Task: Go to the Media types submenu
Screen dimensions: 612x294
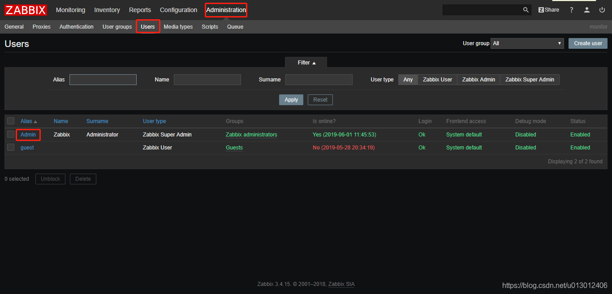Action: click(178, 27)
